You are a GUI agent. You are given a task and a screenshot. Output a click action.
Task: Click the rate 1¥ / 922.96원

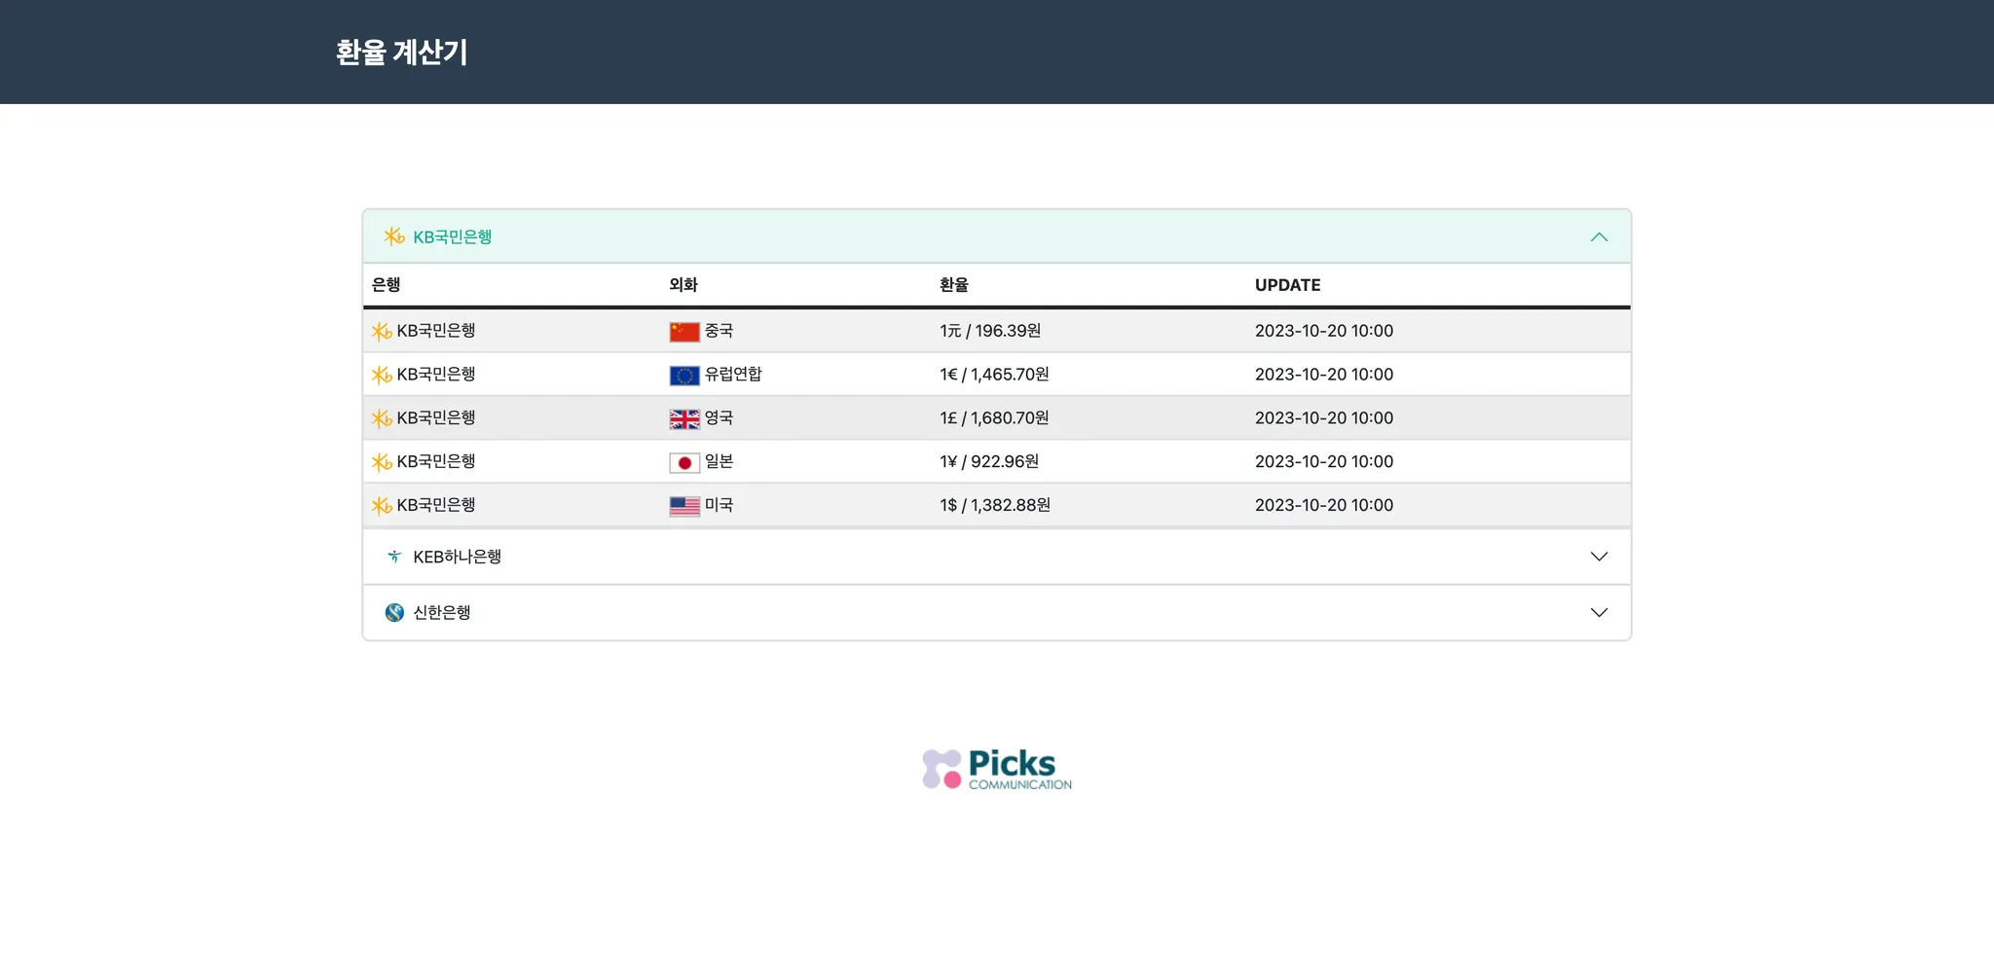989,461
